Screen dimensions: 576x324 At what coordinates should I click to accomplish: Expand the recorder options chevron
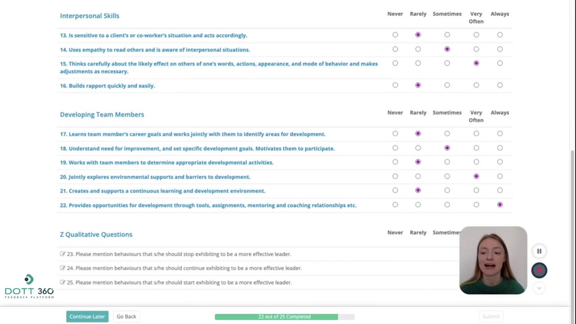(x=539, y=288)
